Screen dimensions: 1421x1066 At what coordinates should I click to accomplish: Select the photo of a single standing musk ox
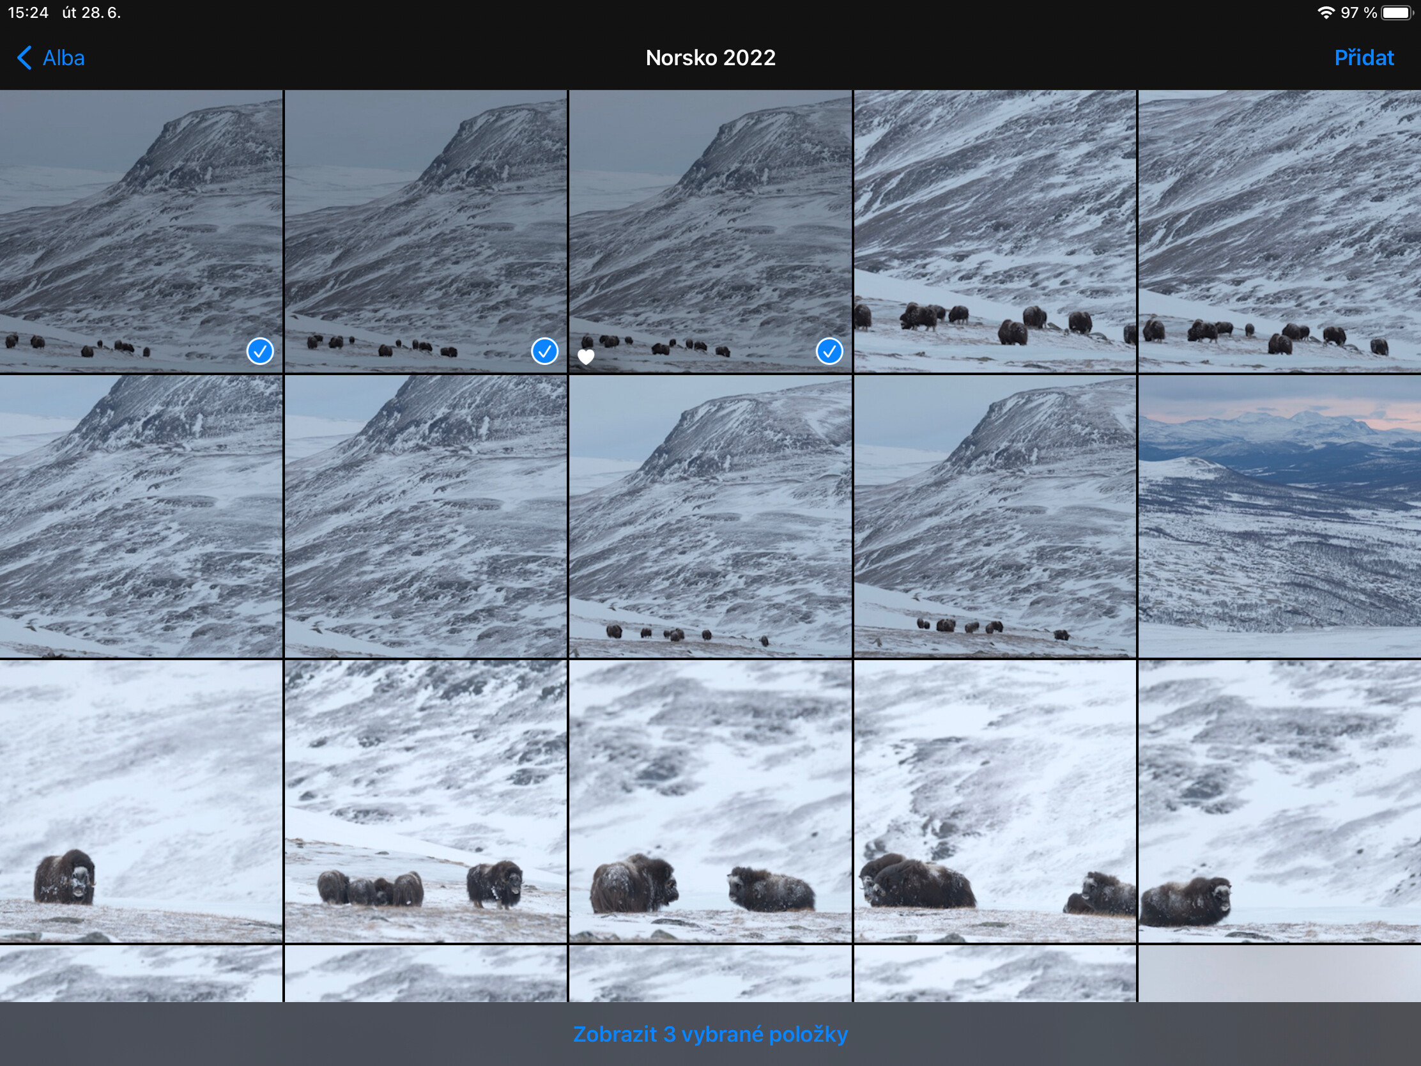[x=141, y=801]
